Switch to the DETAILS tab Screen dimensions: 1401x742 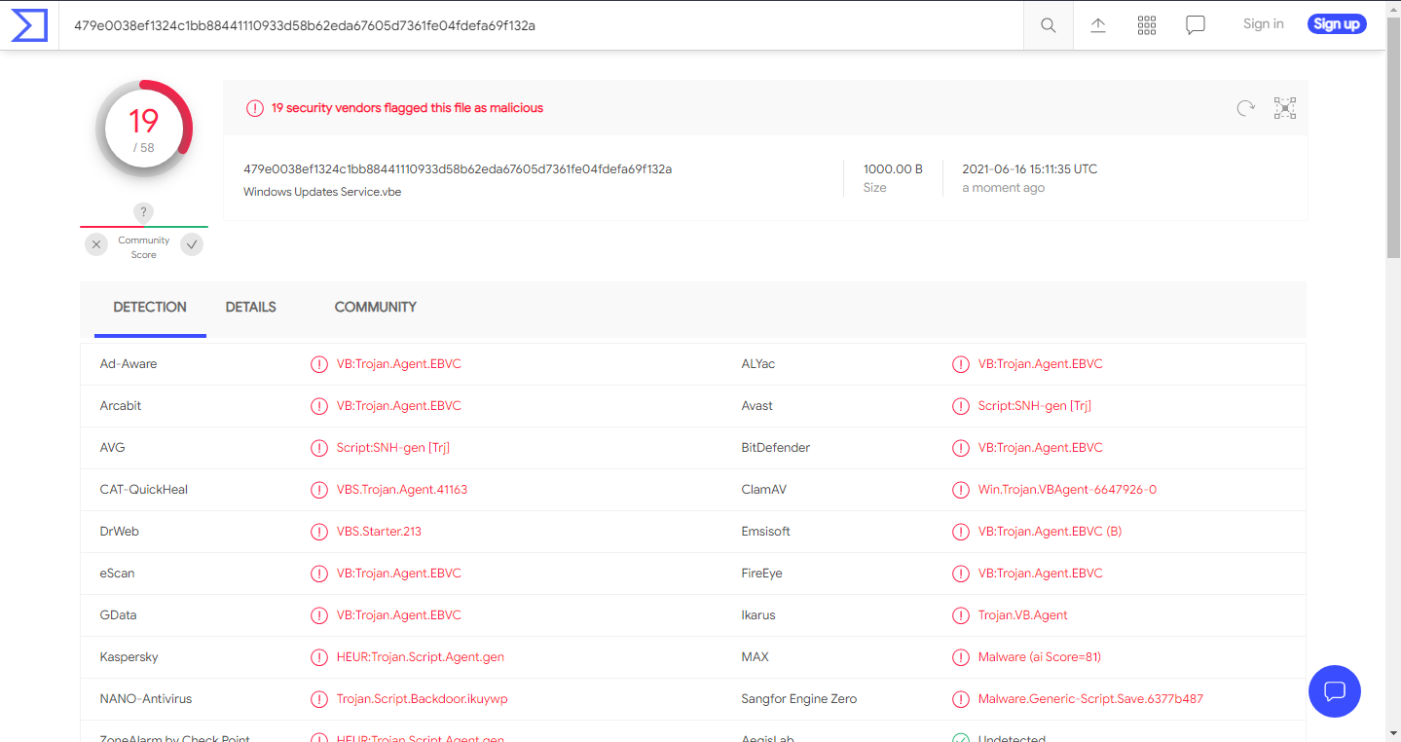[251, 308]
